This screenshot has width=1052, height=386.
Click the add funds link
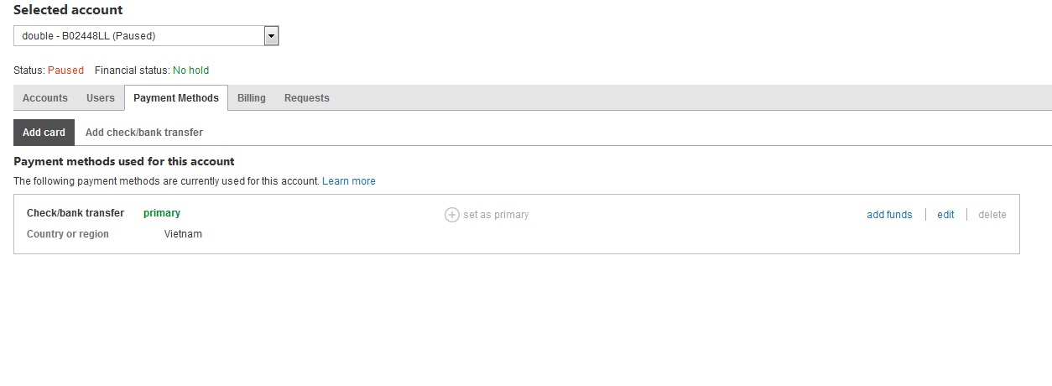pyautogui.click(x=889, y=215)
